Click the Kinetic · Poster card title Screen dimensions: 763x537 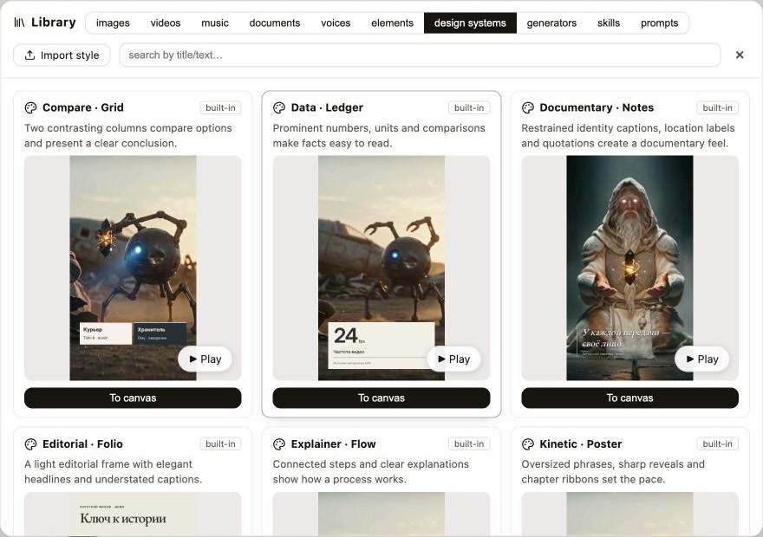pyautogui.click(x=581, y=444)
